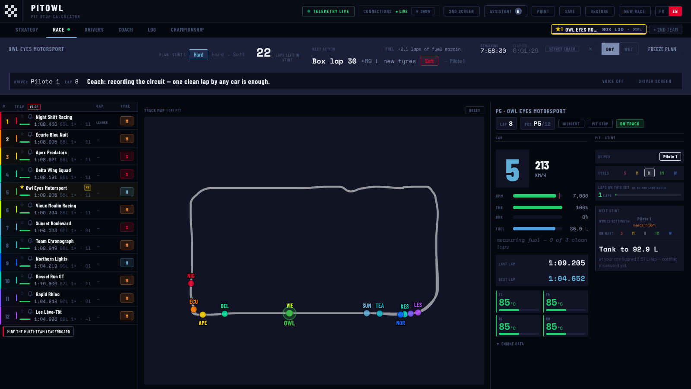691x389 pixels.
Task: Open the Hard plan stint selector
Action: point(198,54)
